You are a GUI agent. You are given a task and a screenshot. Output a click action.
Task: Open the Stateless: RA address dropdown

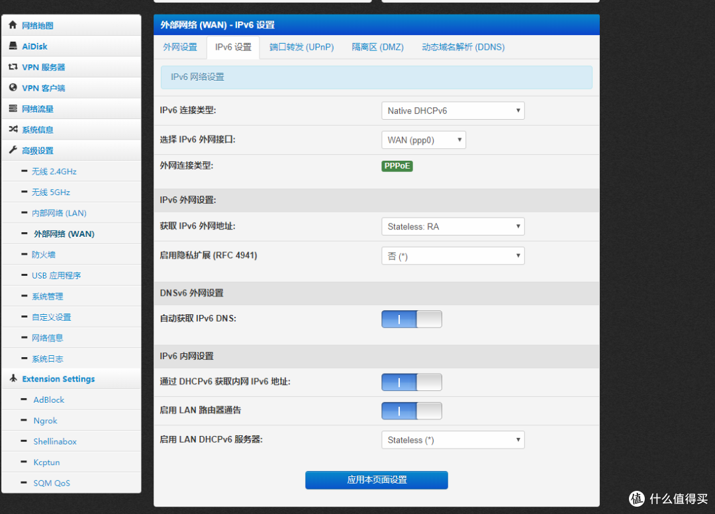click(x=453, y=226)
